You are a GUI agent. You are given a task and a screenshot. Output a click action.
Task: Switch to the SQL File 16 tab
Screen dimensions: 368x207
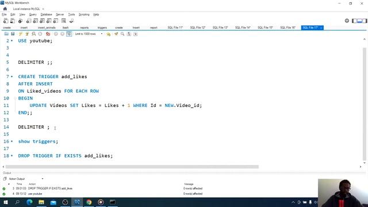click(287, 28)
